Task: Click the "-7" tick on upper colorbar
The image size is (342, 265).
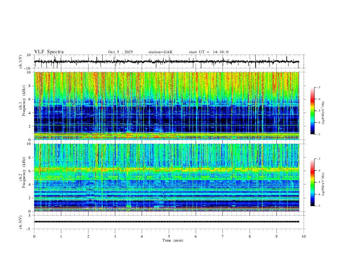Action: [x=318, y=134]
